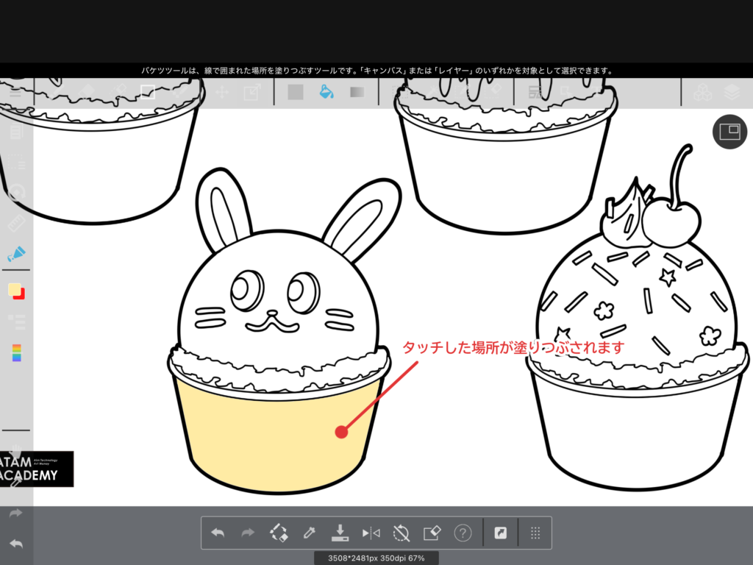Click the Undo arrow in bottom shortcut bar
Viewport: 753px width, 565px height.
pos(218,533)
